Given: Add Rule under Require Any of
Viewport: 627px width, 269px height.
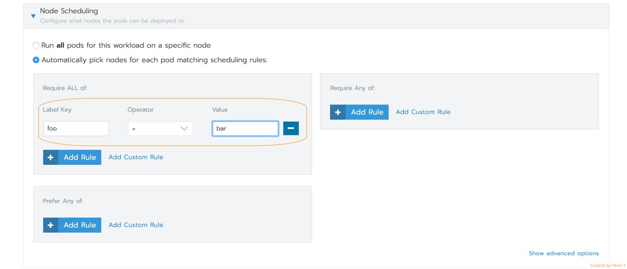Looking at the screenshot, I should (367, 112).
